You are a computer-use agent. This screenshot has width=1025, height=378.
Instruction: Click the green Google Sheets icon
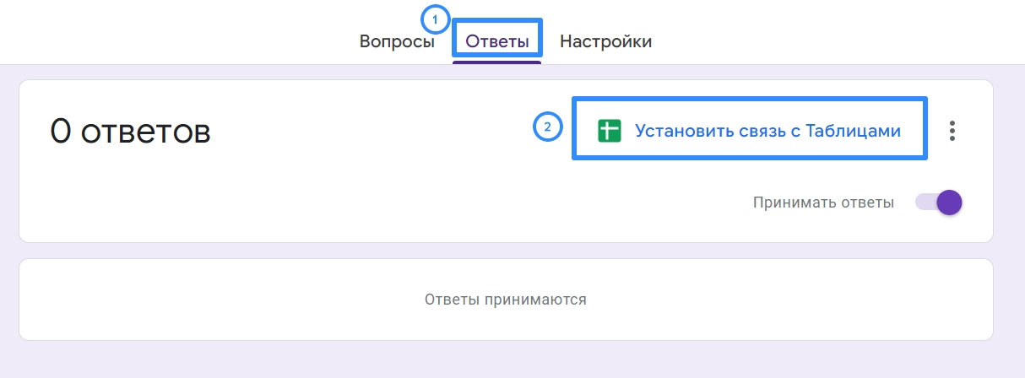610,131
